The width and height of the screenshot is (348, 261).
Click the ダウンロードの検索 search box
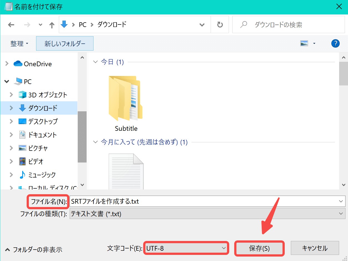[288, 25]
